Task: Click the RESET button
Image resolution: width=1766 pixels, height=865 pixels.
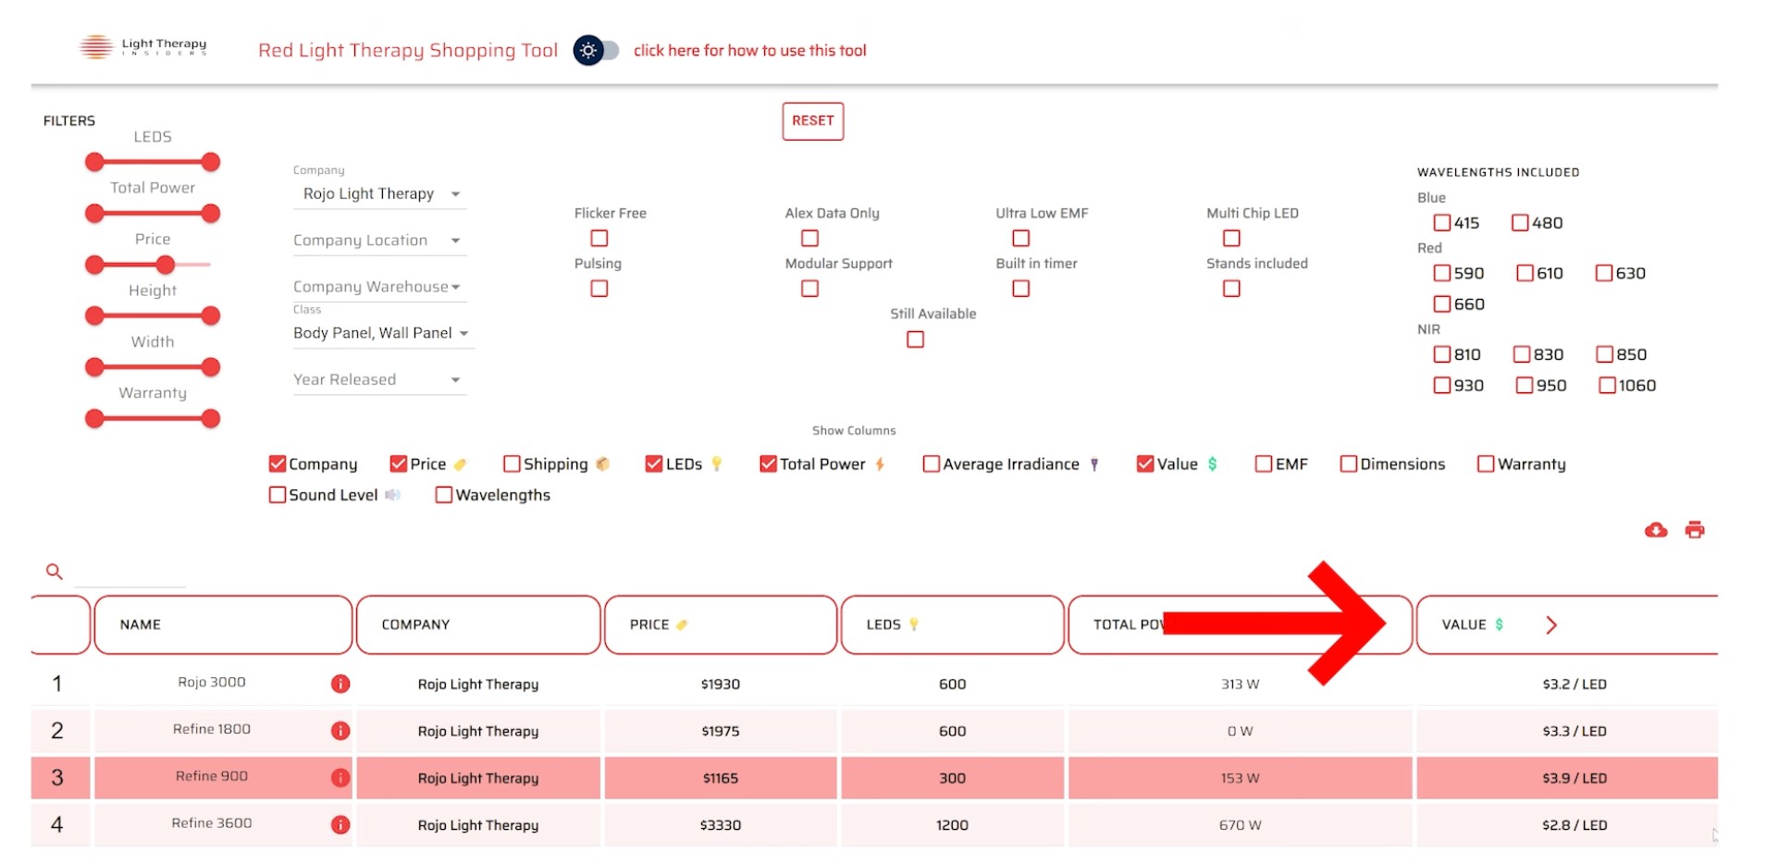Action: coord(813,121)
